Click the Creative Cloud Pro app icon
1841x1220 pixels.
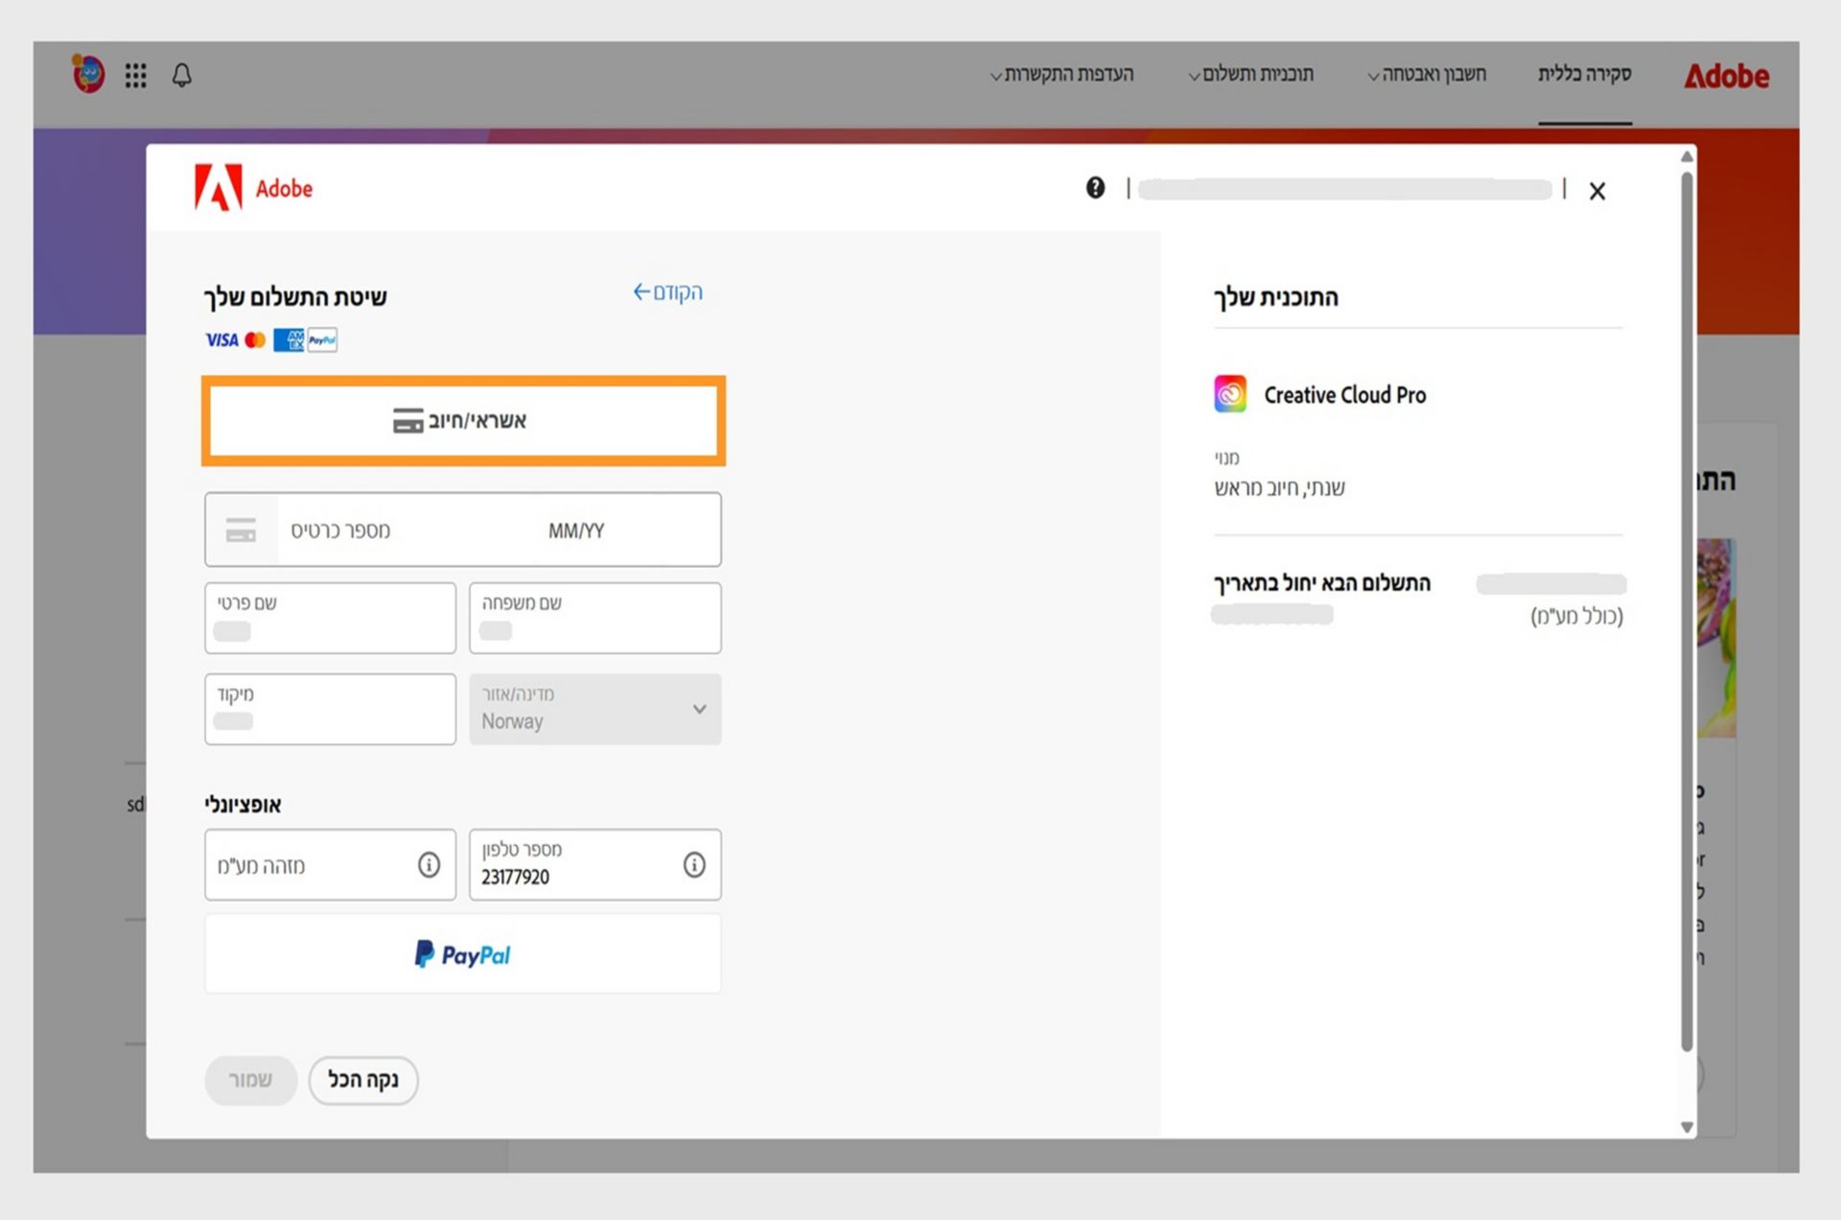point(1230,394)
